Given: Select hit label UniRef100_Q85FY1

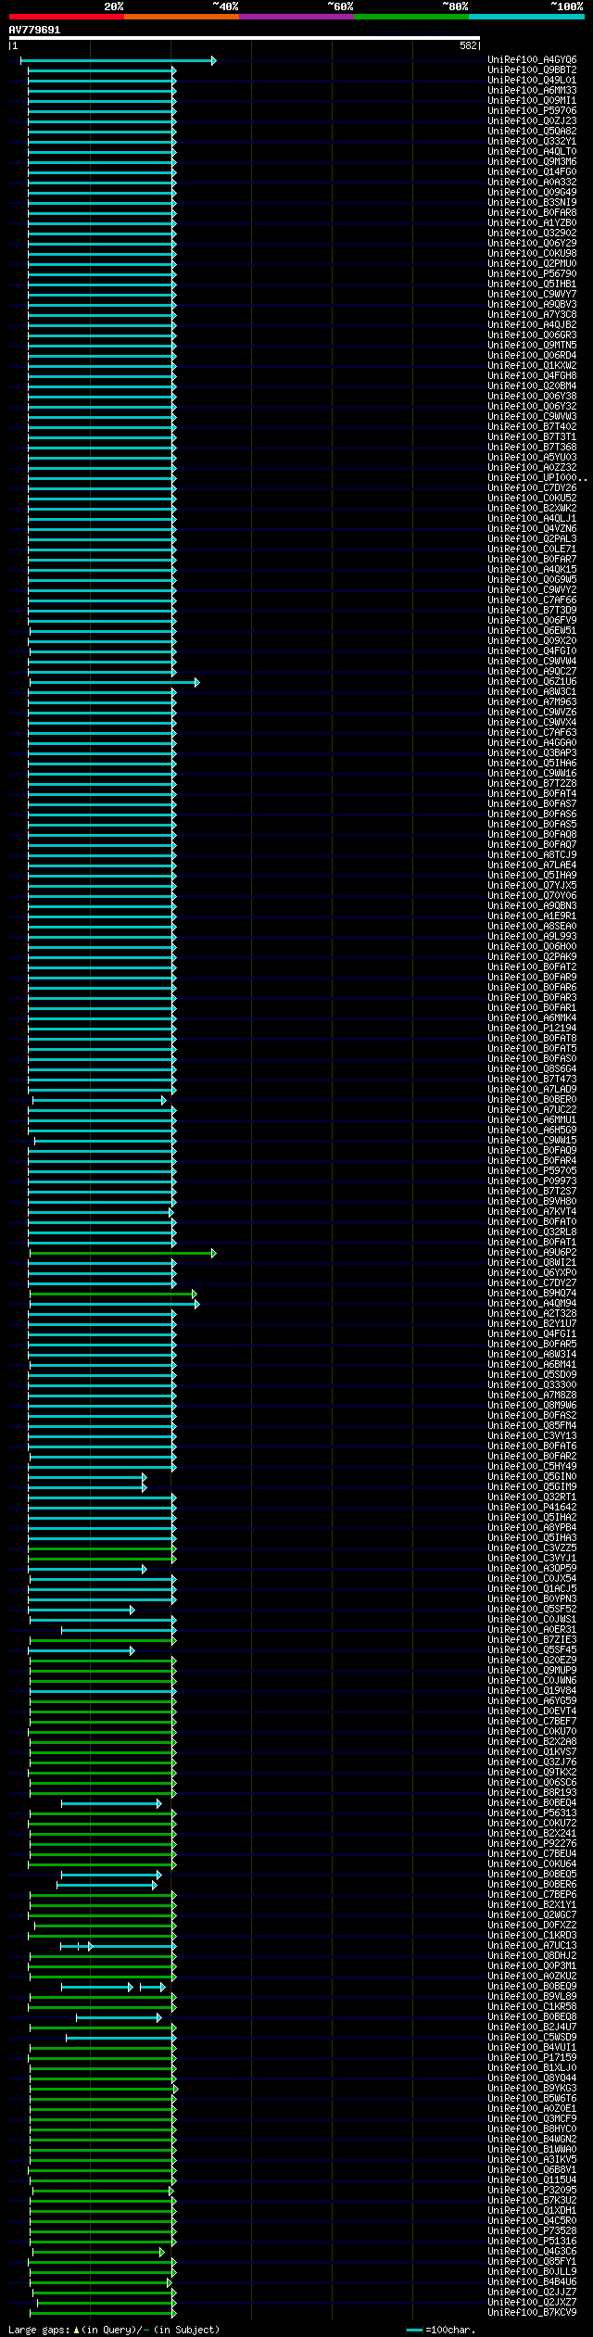Looking at the screenshot, I should click(532, 2262).
